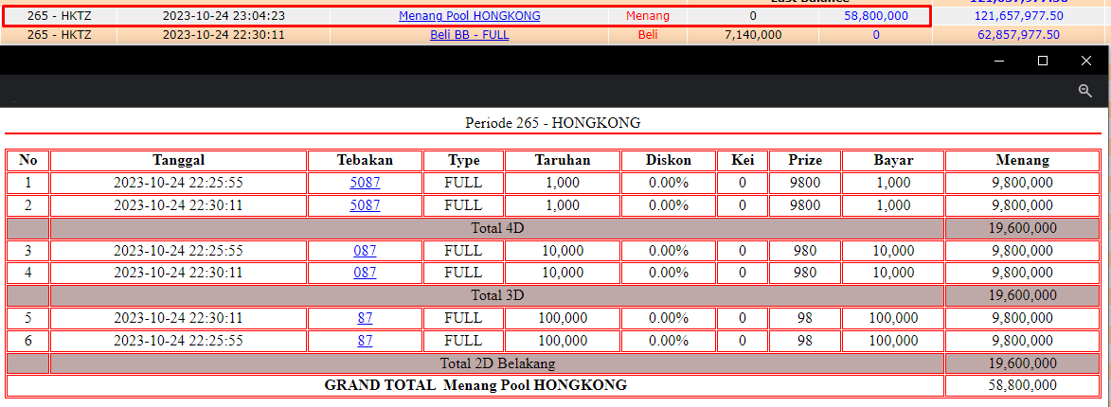Select 19,600,000 in the Total 2D Belakang row

point(1022,363)
